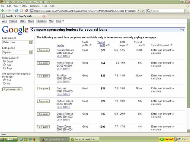The image size is (190, 142).
Task: Choose No for currently paying a mortgage
Action: [5, 83]
